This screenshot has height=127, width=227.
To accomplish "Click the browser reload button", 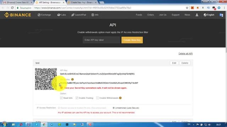I will pos(12,8).
